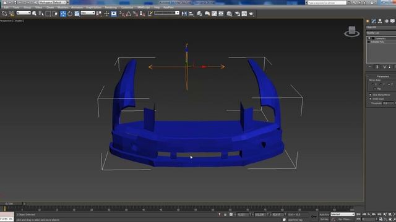Click the ViewCube in the viewport
Screen dimensions: 396x222
click(352, 31)
